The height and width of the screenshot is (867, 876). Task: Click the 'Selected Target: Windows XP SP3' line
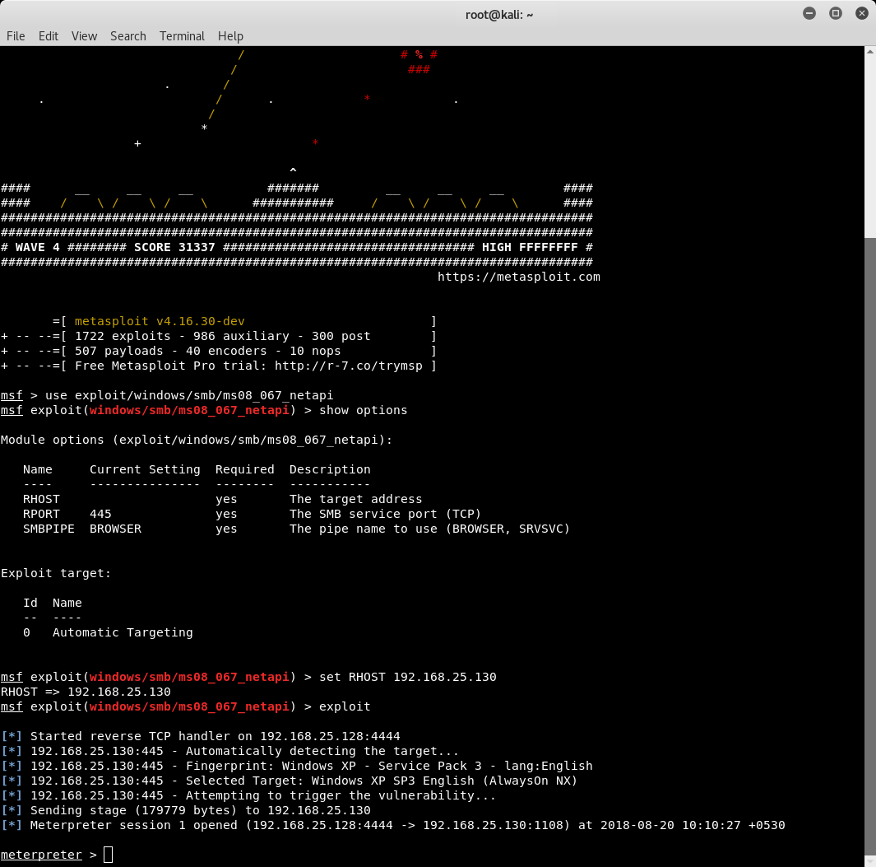click(x=290, y=781)
